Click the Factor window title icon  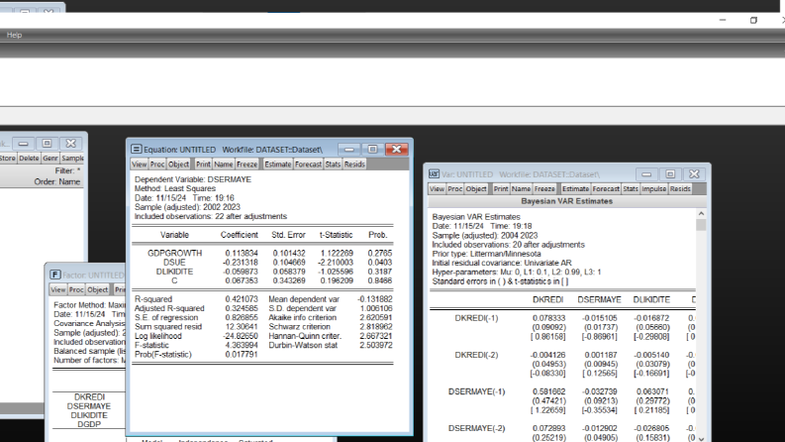(x=55, y=275)
